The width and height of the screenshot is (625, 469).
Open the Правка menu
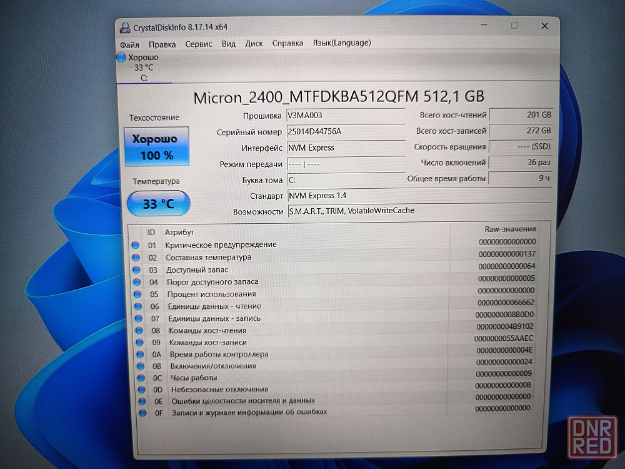(162, 44)
